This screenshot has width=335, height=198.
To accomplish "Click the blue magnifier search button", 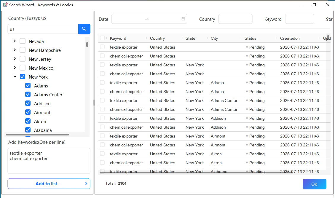I will (x=84, y=29).
